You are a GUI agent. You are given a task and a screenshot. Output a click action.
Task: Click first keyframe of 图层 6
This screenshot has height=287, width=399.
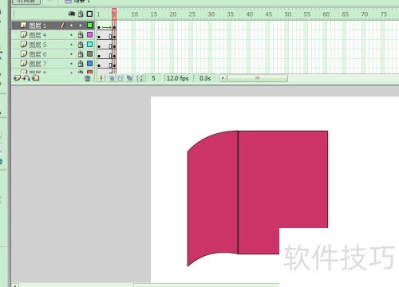click(99, 56)
